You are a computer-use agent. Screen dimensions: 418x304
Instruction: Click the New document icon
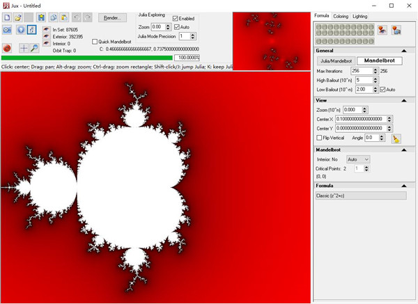pyautogui.click(x=7, y=17)
